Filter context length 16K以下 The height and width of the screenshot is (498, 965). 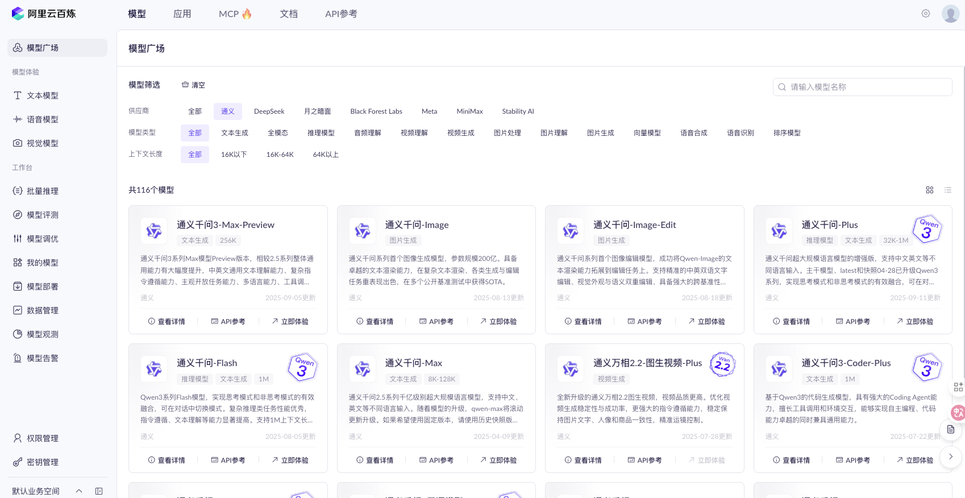(234, 155)
